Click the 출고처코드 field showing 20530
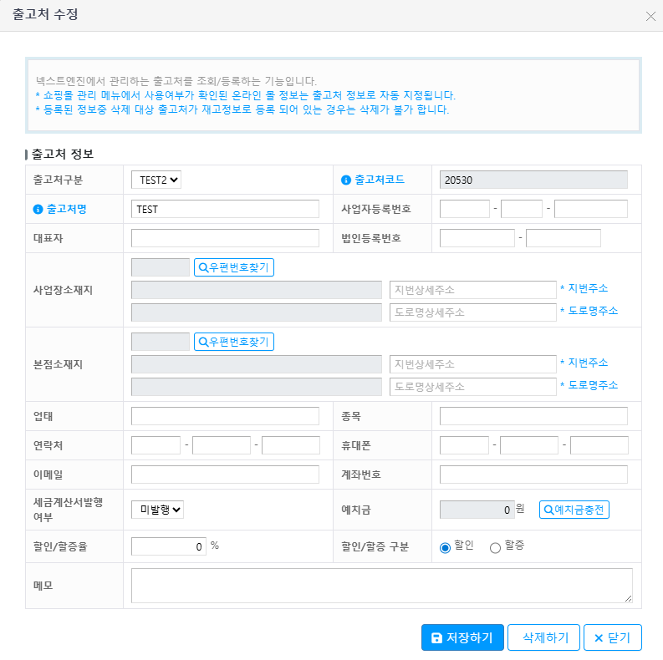The width and height of the screenshot is (663, 660). pos(533,180)
